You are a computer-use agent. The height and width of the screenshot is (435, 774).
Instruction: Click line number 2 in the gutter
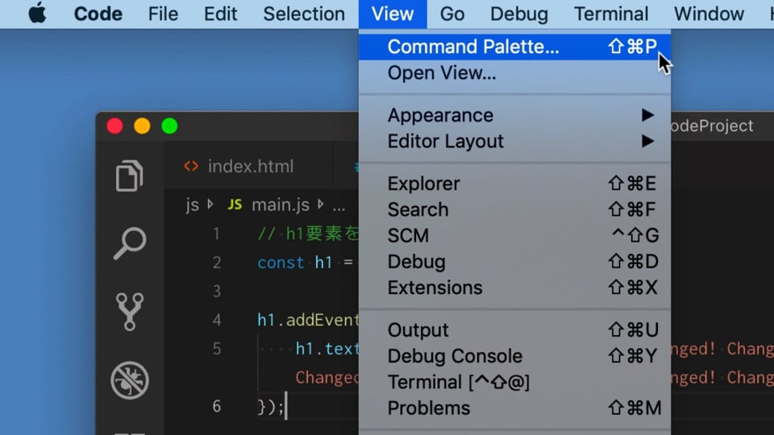coord(216,263)
